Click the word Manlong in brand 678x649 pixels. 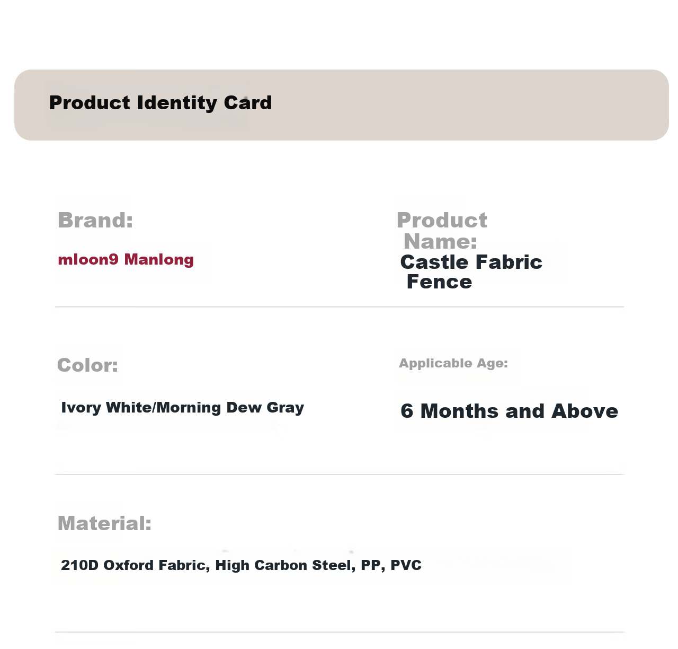(x=159, y=259)
